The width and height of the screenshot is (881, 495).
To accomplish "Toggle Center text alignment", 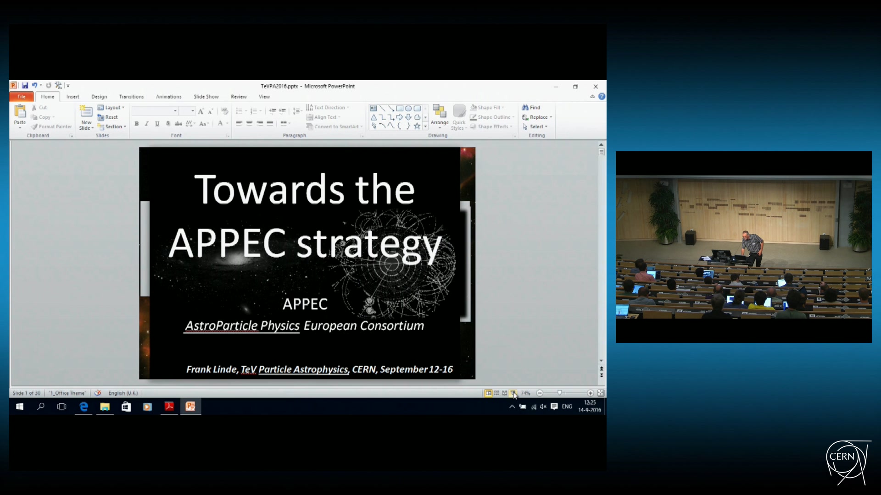I will [249, 123].
